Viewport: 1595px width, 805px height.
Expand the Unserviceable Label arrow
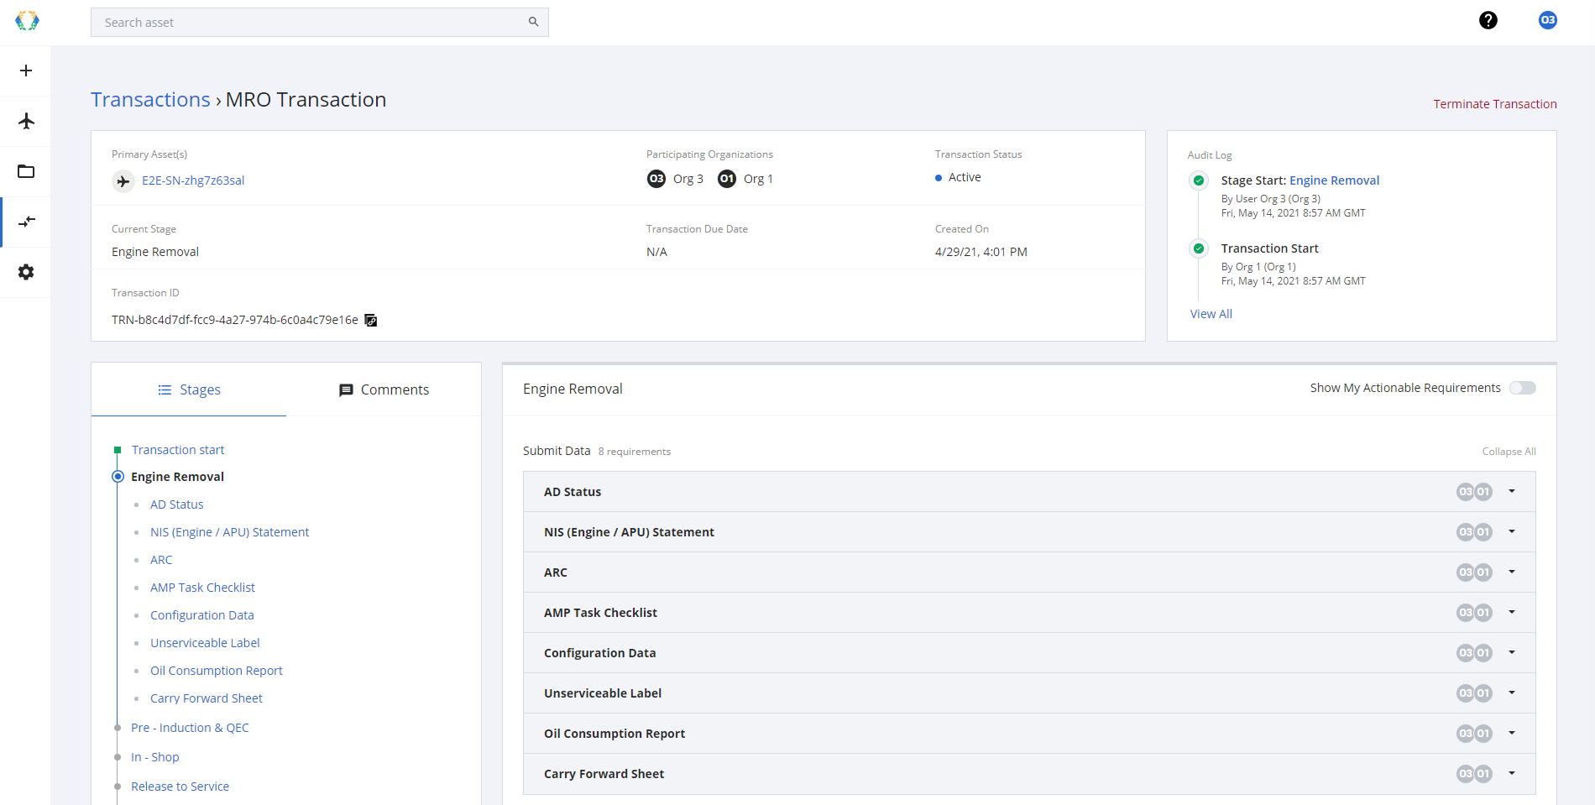click(x=1512, y=693)
